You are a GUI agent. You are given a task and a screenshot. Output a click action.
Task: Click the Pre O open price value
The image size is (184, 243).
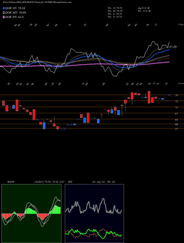click(115, 8)
